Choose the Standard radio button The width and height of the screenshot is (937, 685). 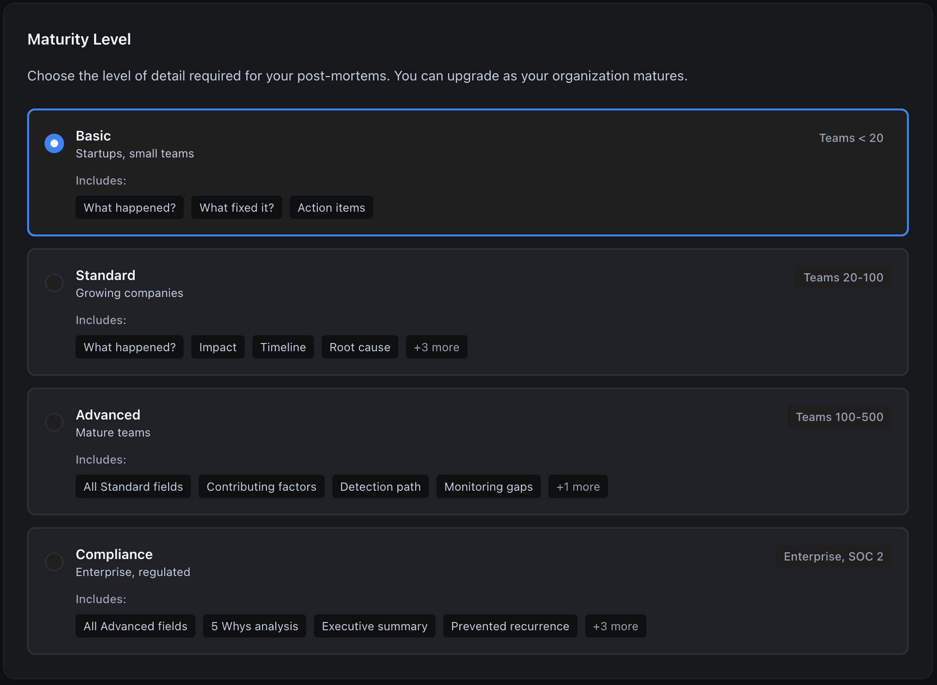(x=54, y=283)
